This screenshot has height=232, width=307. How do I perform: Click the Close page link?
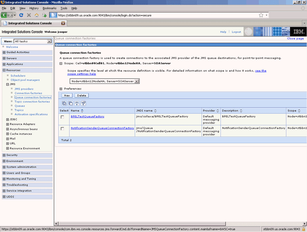pos(295,38)
